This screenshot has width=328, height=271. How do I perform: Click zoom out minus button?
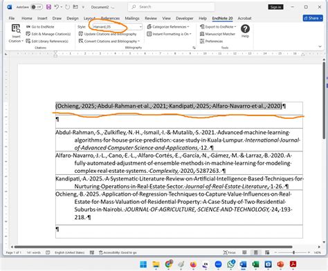(275, 252)
